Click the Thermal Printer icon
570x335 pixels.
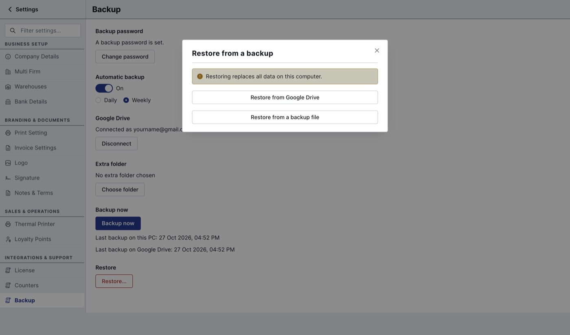coord(8,224)
